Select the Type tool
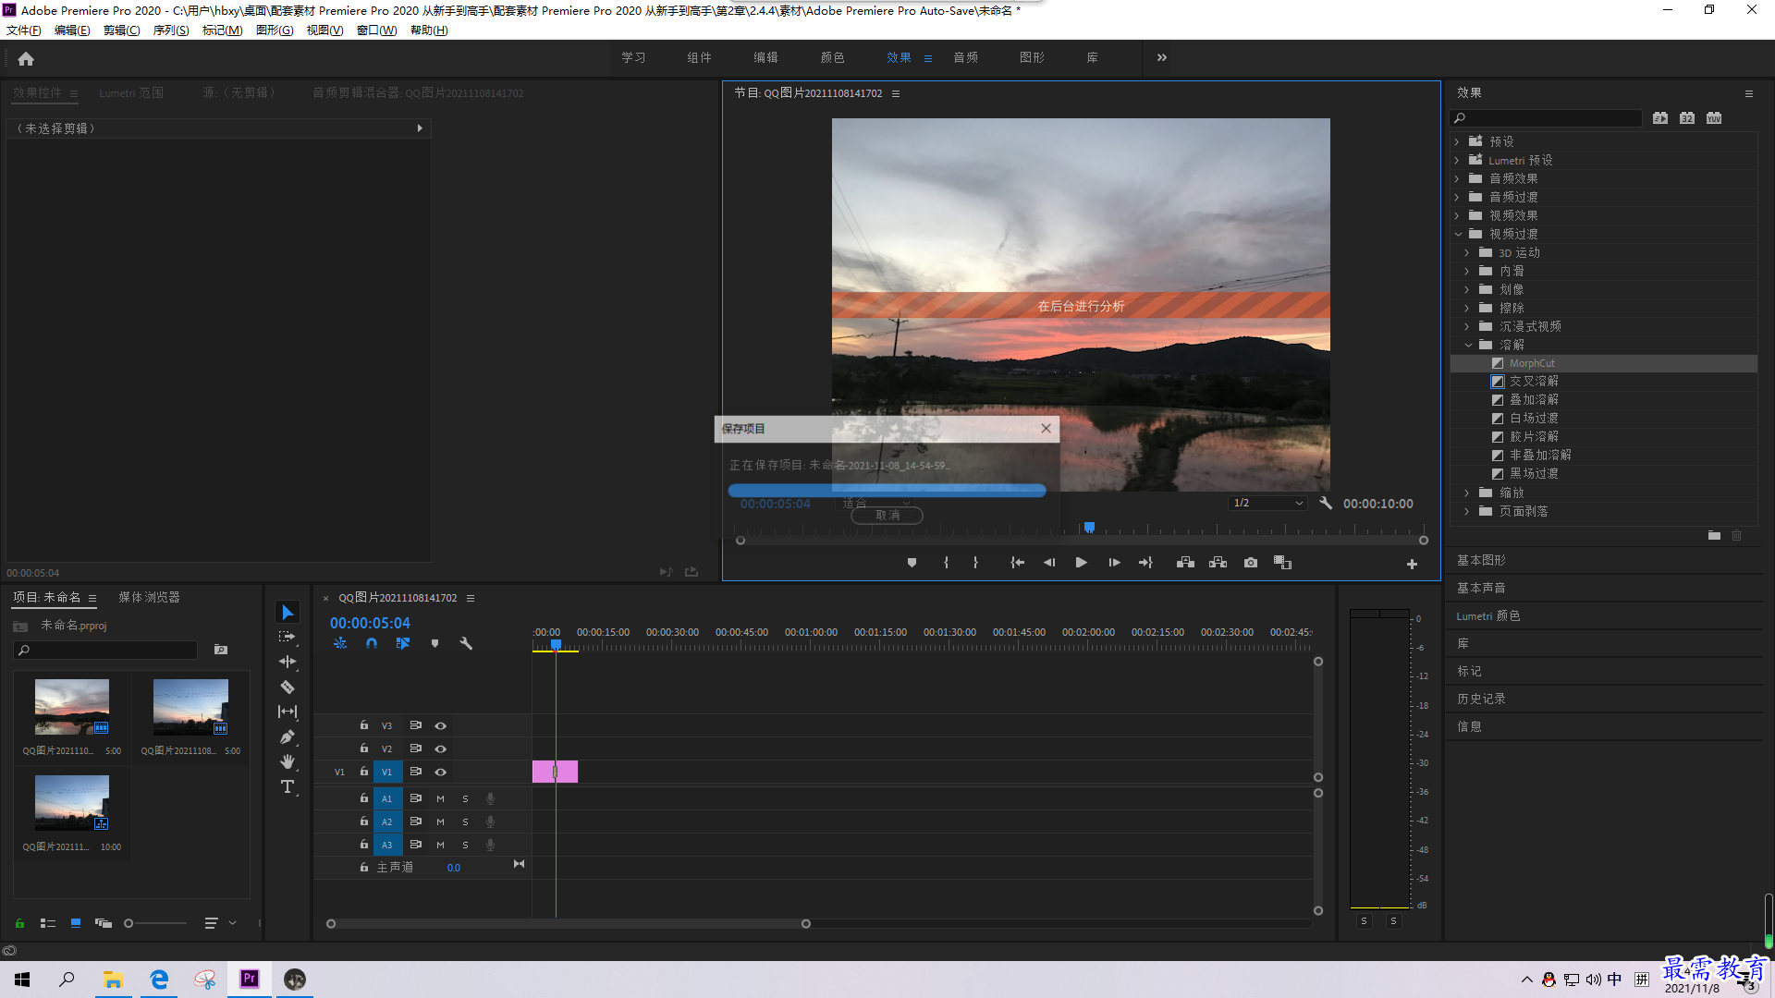The height and width of the screenshot is (998, 1775). [x=288, y=786]
